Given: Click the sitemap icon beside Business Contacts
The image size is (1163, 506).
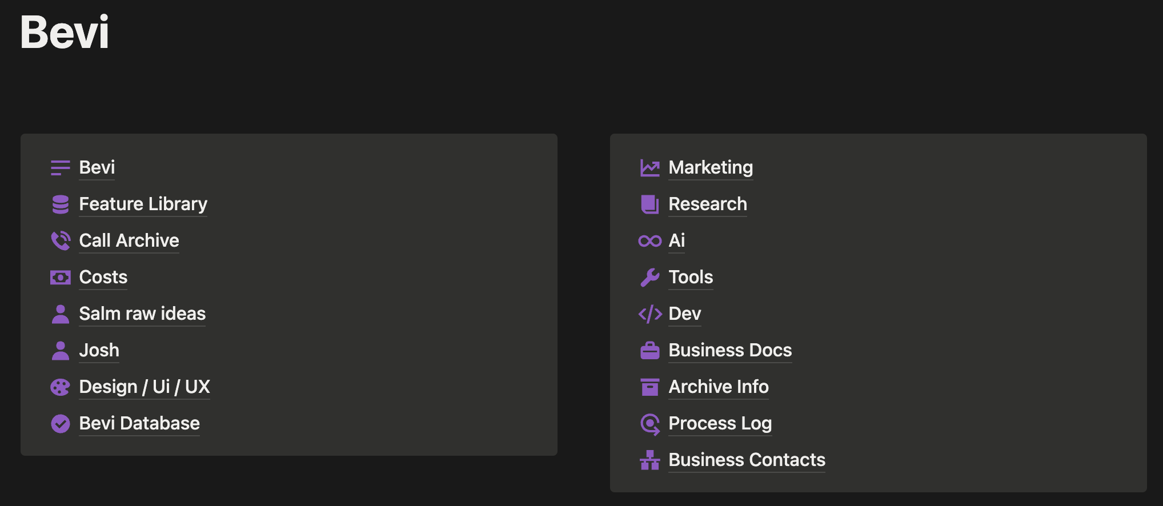Looking at the screenshot, I should click(649, 460).
